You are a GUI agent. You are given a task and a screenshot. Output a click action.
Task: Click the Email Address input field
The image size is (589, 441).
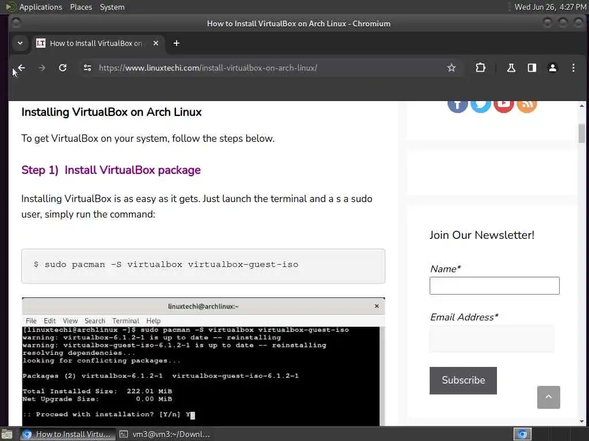(x=492, y=339)
